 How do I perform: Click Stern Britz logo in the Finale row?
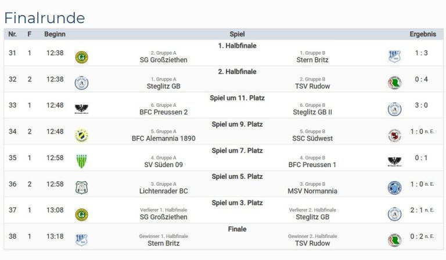click(82, 240)
